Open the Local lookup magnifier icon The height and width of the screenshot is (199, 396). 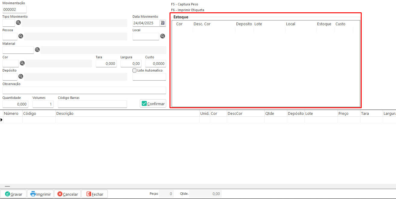click(x=163, y=36)
